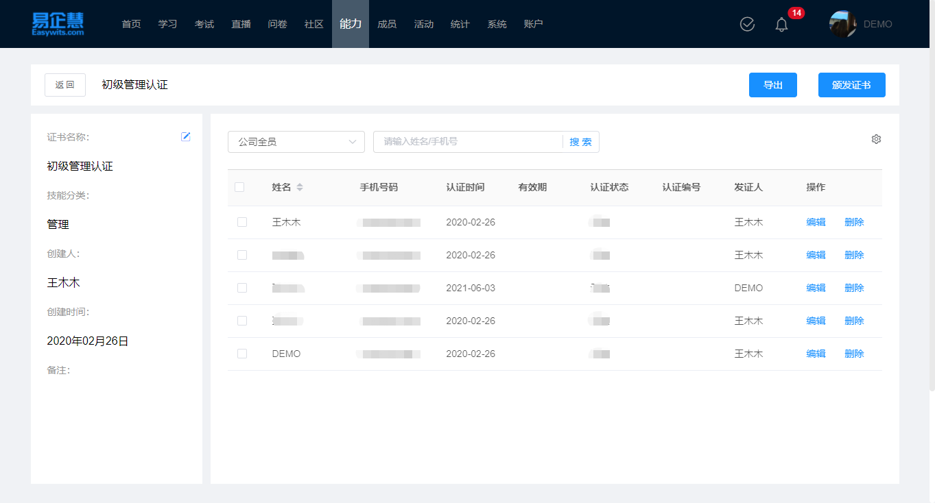Check the box for row 王木木
The image size is (935, 503).
point(241,222)
